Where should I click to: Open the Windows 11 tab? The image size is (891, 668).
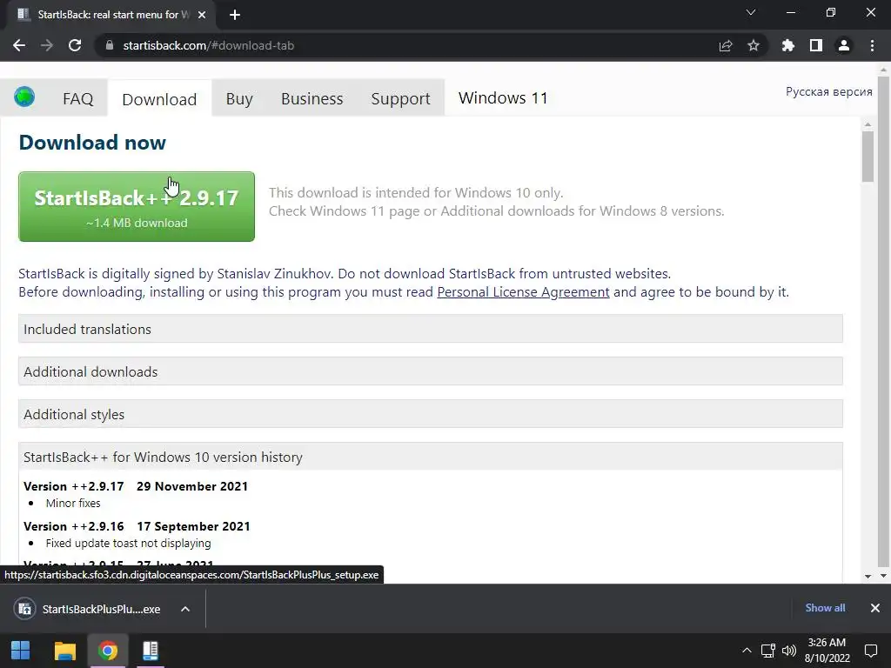503,97
